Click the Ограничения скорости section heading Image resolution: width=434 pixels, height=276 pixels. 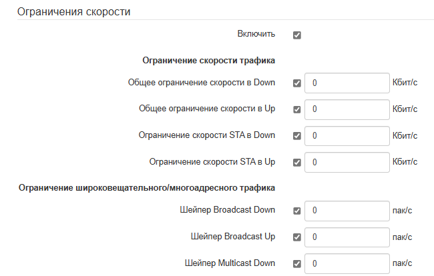pos(73,12)
